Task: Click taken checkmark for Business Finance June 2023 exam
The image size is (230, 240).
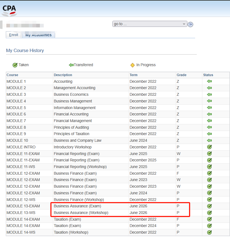Action: (x=209, y=180)
